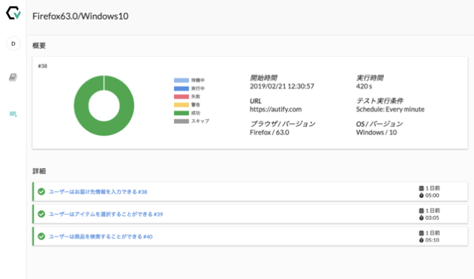Image resolution: width=474 pixels, height=279 pixels.
Task: Toggle the 失敗 red legend swatch
Action: [x=181, y=97]
